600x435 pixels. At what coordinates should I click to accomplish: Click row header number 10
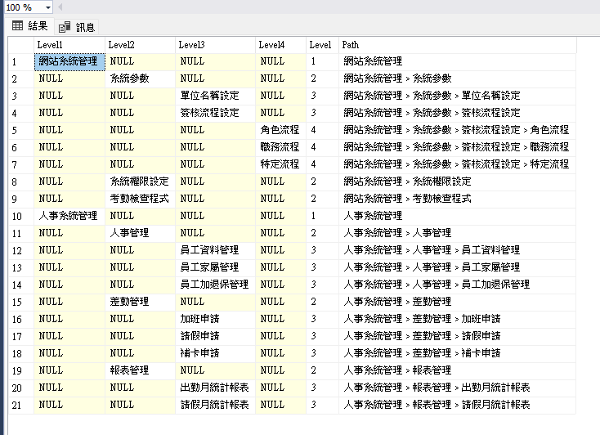click(21, 217)
